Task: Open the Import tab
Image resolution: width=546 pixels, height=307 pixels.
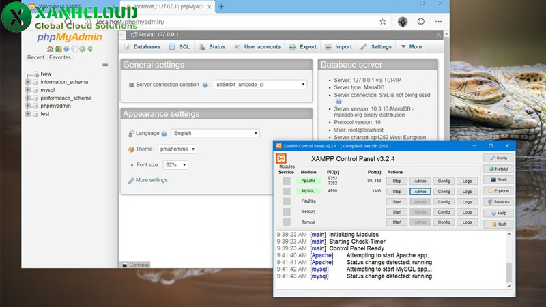Action: [339, 46]
